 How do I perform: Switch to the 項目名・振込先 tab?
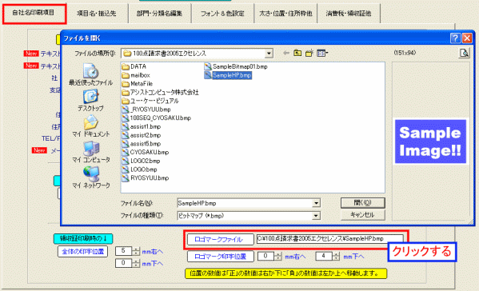97,14
